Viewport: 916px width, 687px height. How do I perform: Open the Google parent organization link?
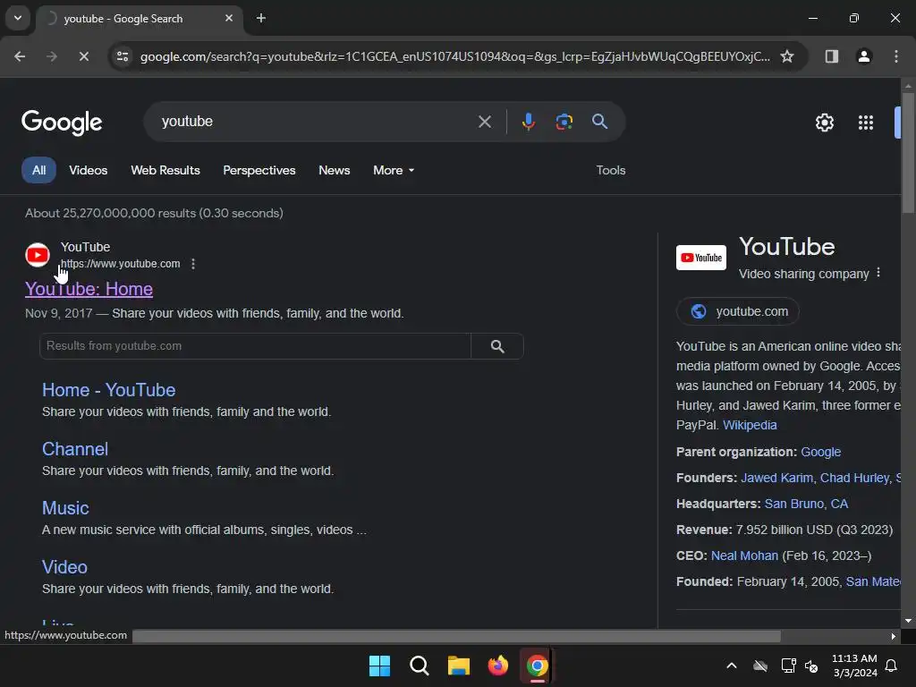pos(821,452)
